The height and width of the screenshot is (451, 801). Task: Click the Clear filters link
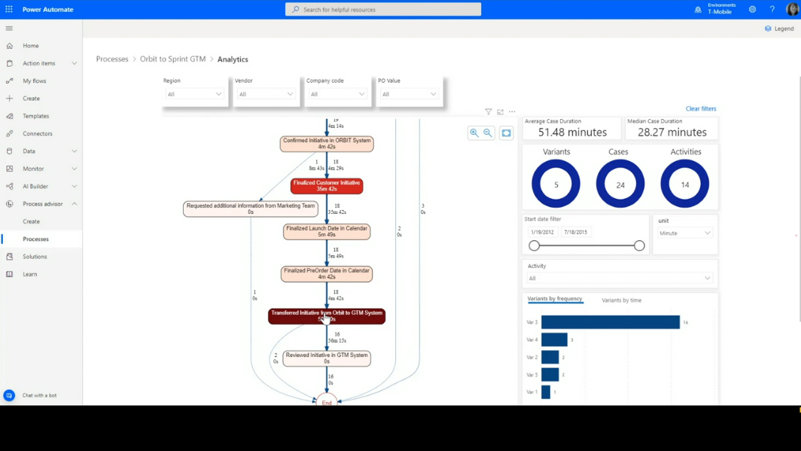point(701,108)
